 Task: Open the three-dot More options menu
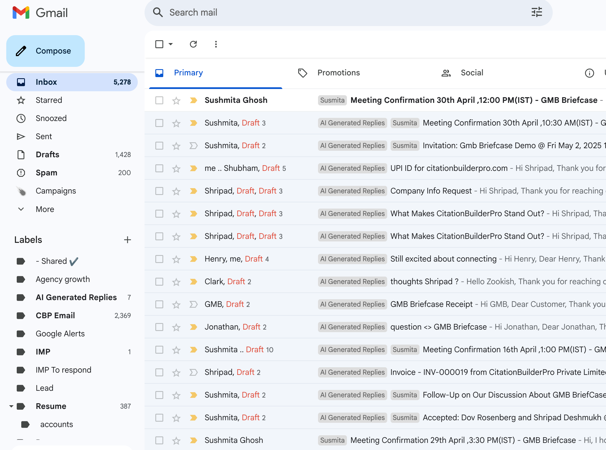click(x=216, y=44)
